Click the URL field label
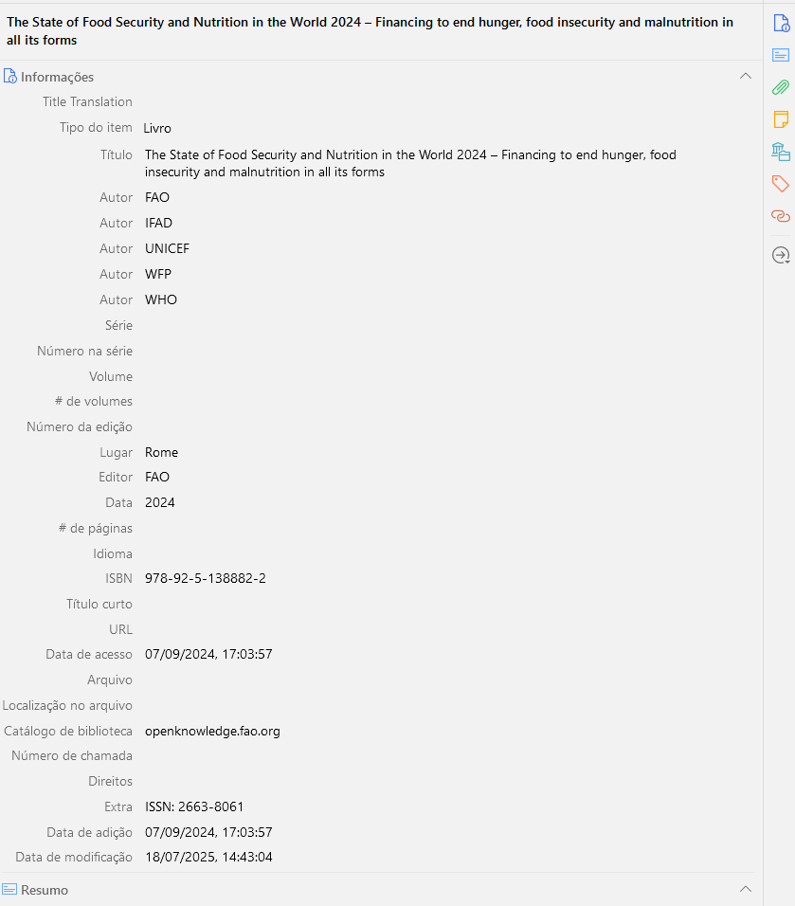Viewport: 795px width, 906px height. 120,629
